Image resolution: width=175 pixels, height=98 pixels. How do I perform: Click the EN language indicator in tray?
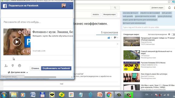[147, 94]
